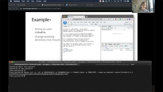Open the pull_and_build.sh file
Screen dimensions: 163x92
click(109, 50)
